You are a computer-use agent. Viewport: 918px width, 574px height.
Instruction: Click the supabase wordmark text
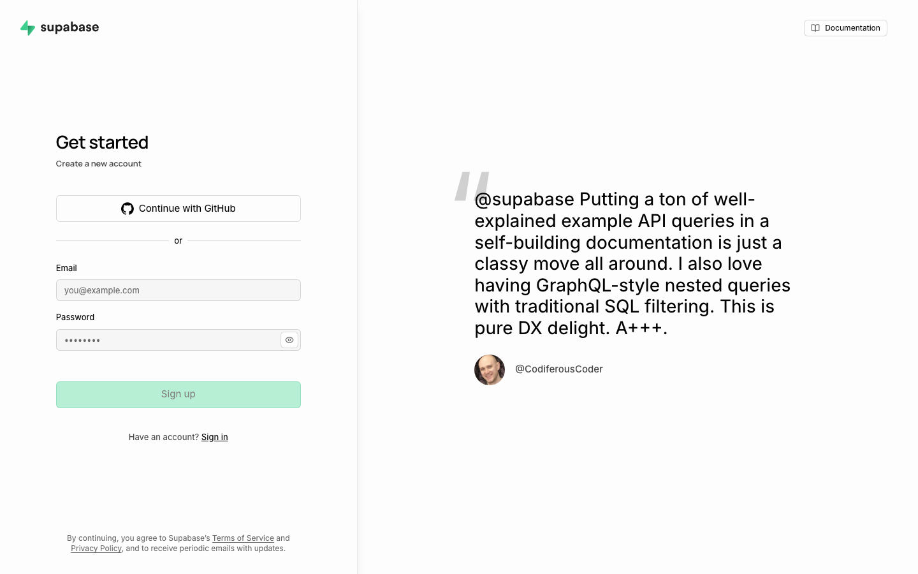pyautogui.click(x=69, y=27)
